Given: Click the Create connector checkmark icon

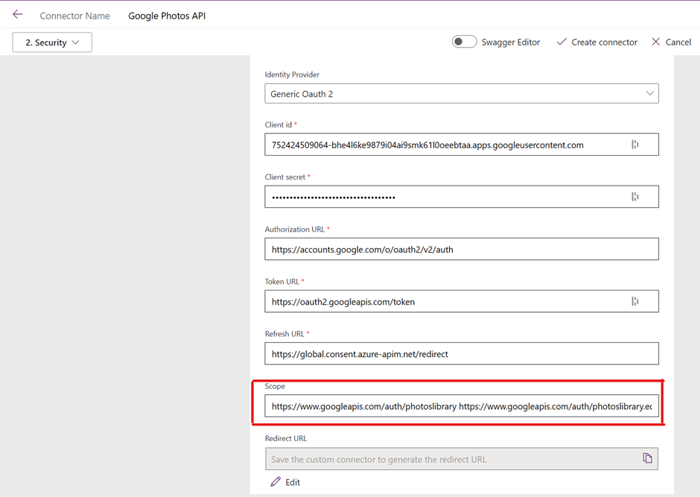Looking at the screenshot, I should coord(561,42).
